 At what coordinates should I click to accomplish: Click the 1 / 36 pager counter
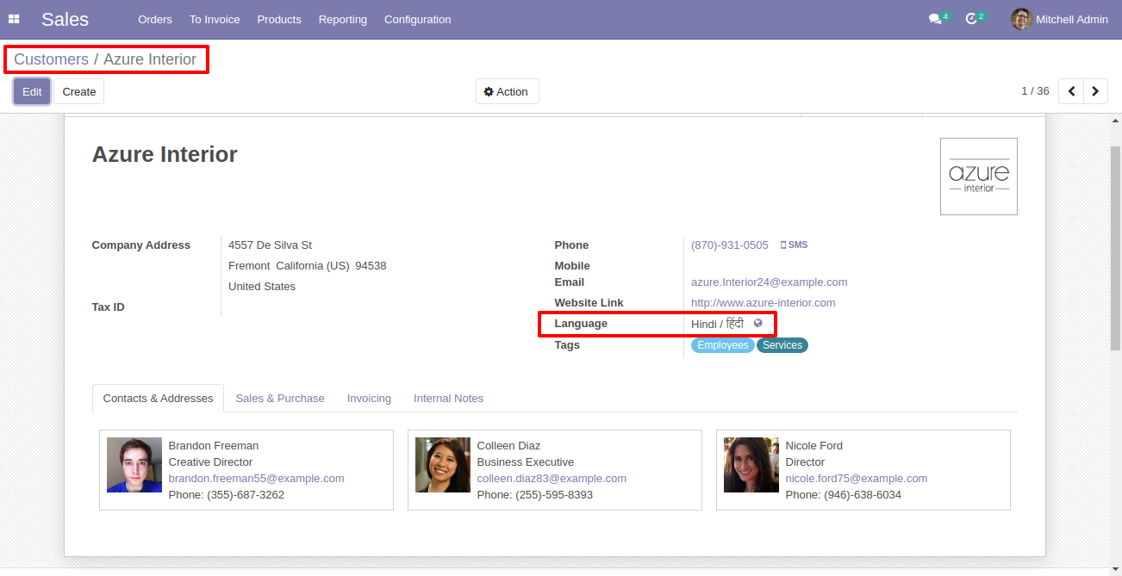[1035, 91]
